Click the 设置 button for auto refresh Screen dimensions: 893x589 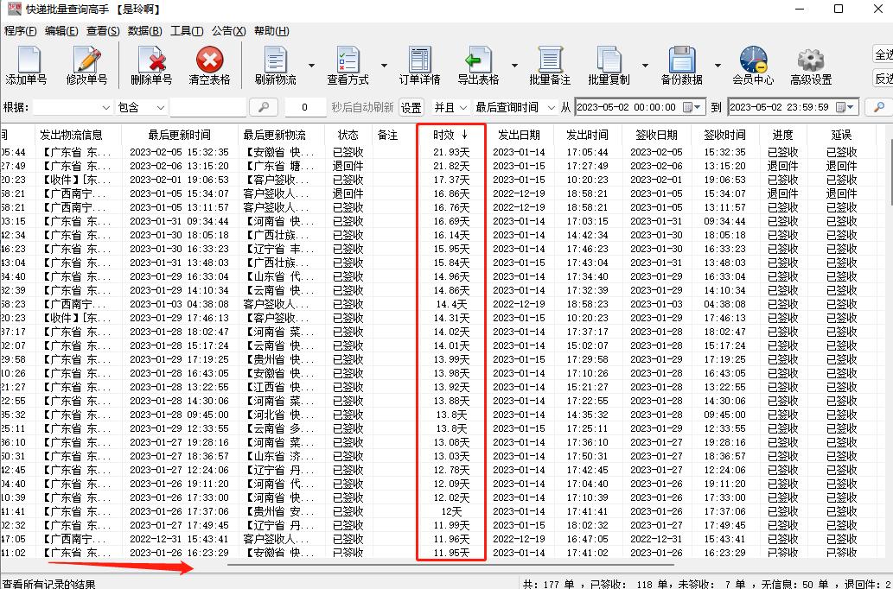[x=411, y=107]
